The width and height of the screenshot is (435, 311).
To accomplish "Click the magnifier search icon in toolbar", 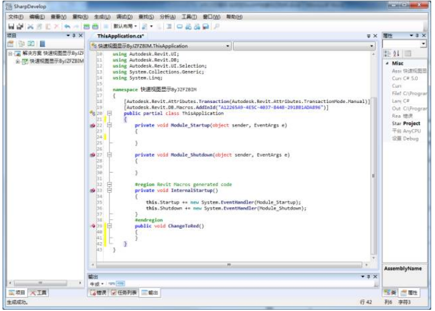I will (x=217, y=27).
